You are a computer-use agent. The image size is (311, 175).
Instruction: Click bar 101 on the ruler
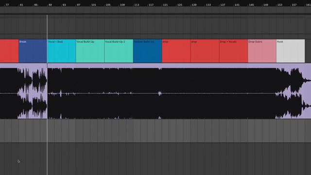click(x=94, y=5)
